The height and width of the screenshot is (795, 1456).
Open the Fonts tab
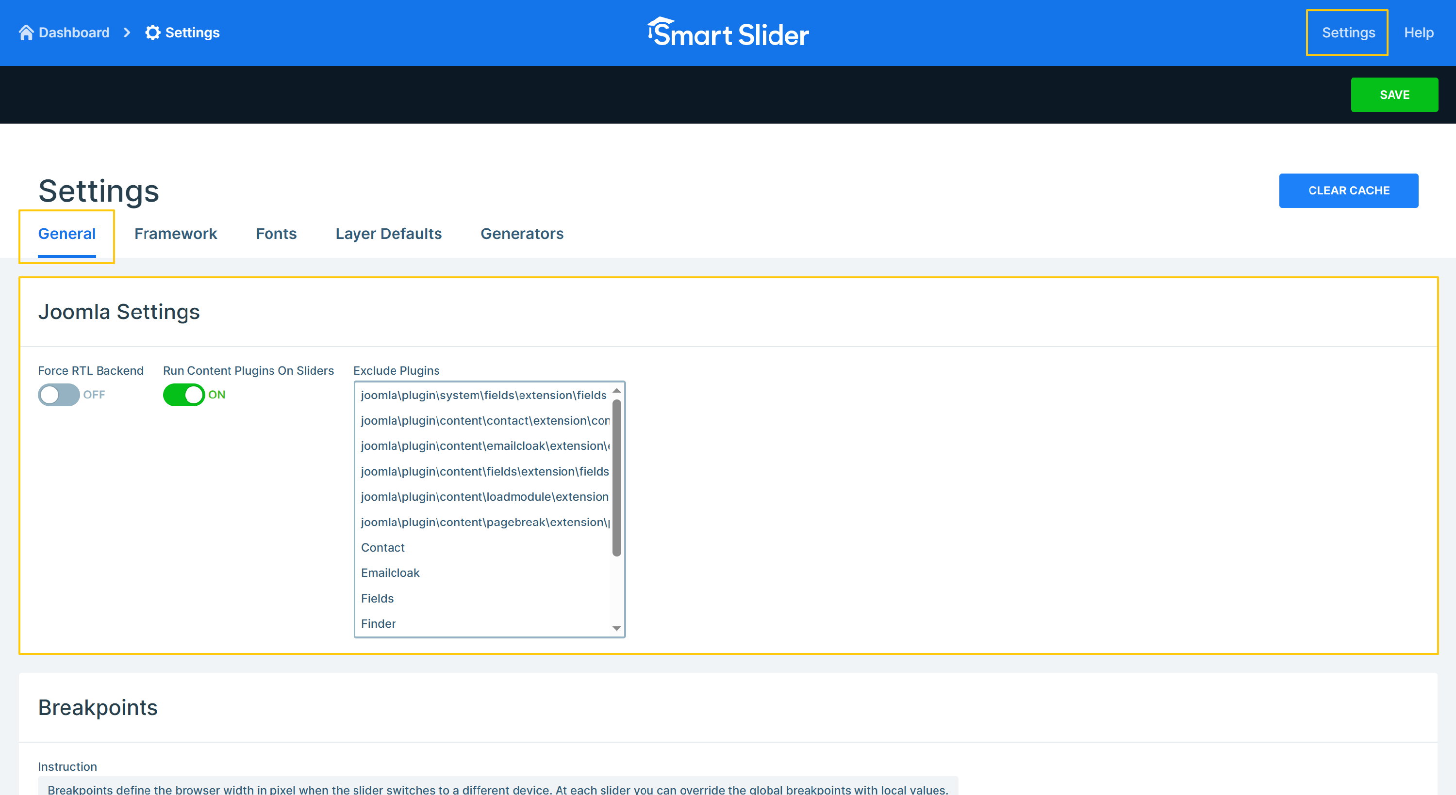click(x=276, y=234)
